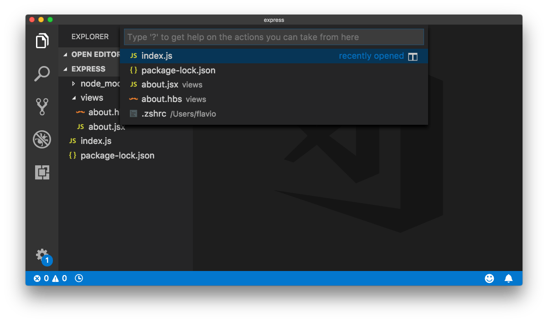Open the Debug view icon

tap(42, 139)
